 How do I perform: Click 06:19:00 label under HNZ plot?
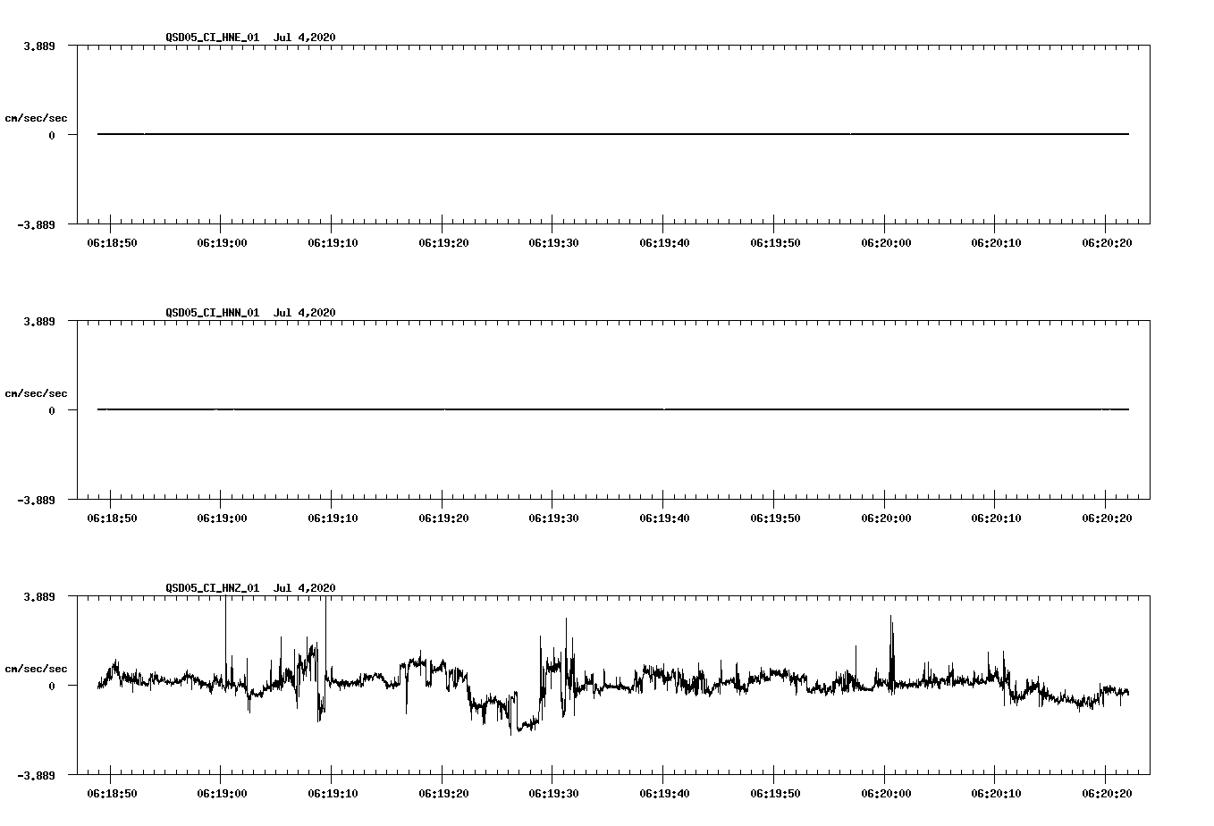point(222,794)
